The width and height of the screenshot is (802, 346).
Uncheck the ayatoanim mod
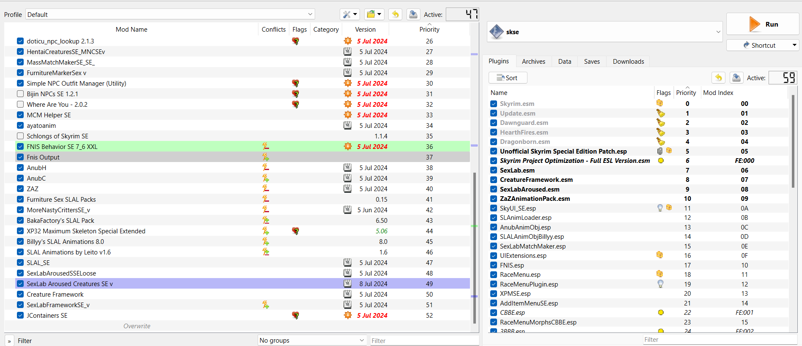[x=20, y=125]
